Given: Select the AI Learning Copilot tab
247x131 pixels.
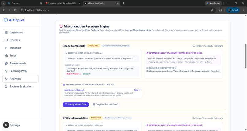Looking at the screenshot, I should pyautogui.click(x=102, y=3).
